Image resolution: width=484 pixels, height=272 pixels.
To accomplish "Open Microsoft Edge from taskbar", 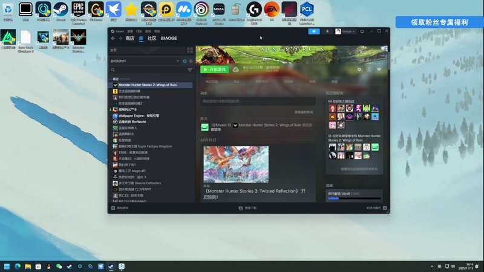I will [x=18, y=267].
